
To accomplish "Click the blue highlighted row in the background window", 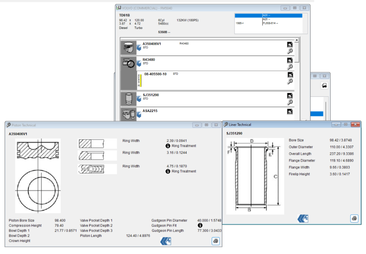I will (317, 114).
